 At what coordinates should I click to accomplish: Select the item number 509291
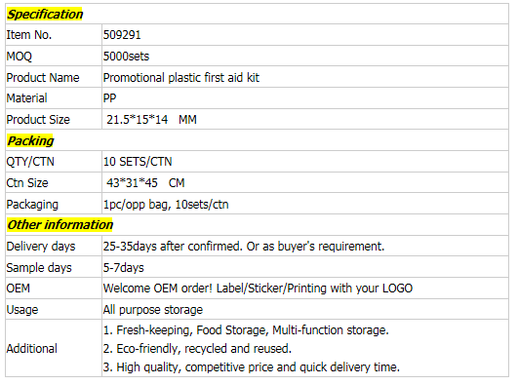point(122,35)
